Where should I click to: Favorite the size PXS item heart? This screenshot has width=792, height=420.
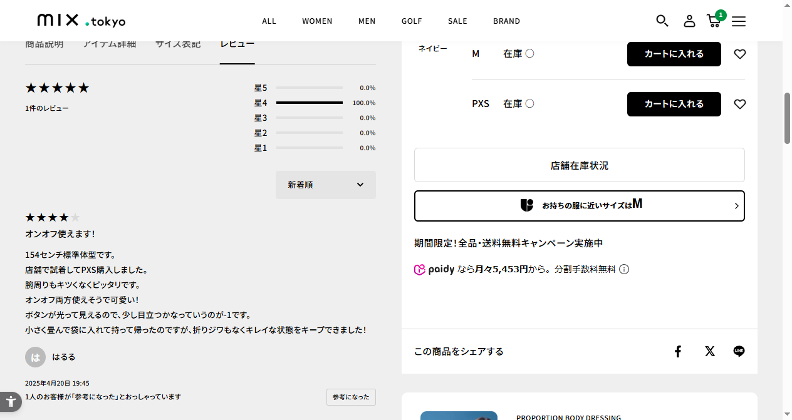[x=739, y=104]
